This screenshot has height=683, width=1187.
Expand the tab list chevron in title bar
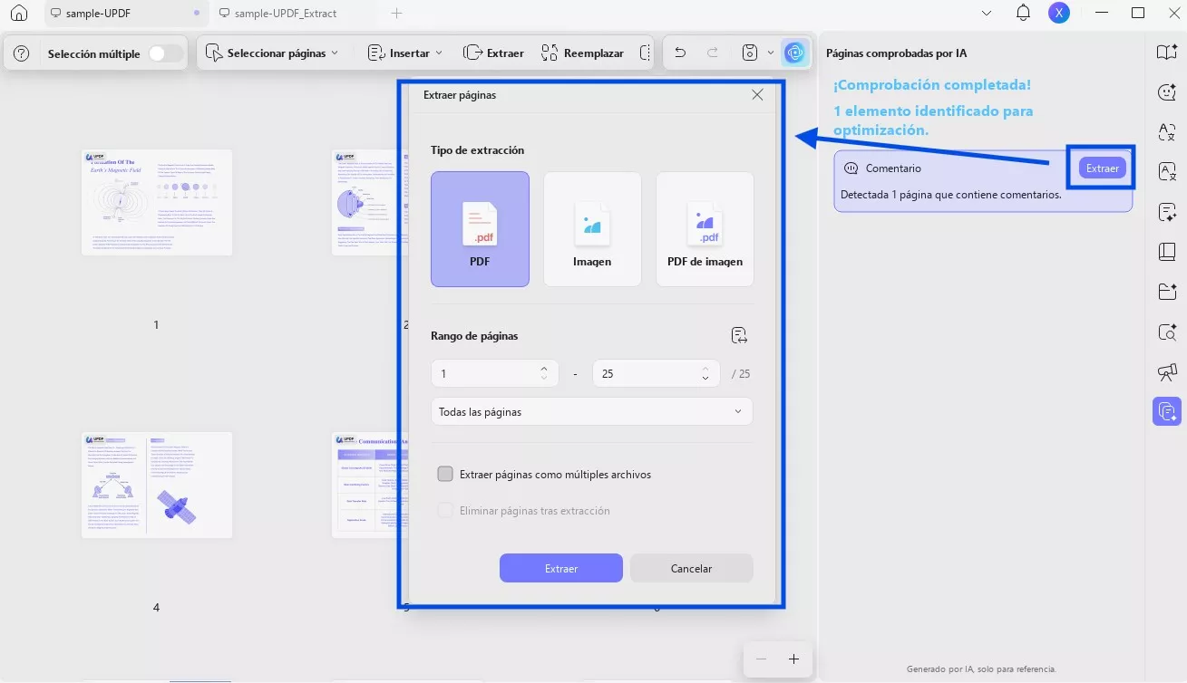click(988, 14)
